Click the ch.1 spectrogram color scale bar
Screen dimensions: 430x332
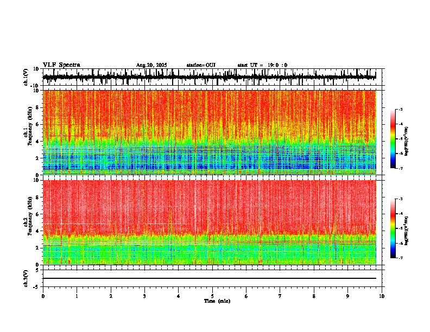pyautogui.click(x=393, y=139)
